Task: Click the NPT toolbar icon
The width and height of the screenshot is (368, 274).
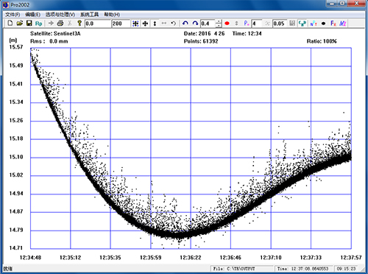Action: [x=314, y=24]
